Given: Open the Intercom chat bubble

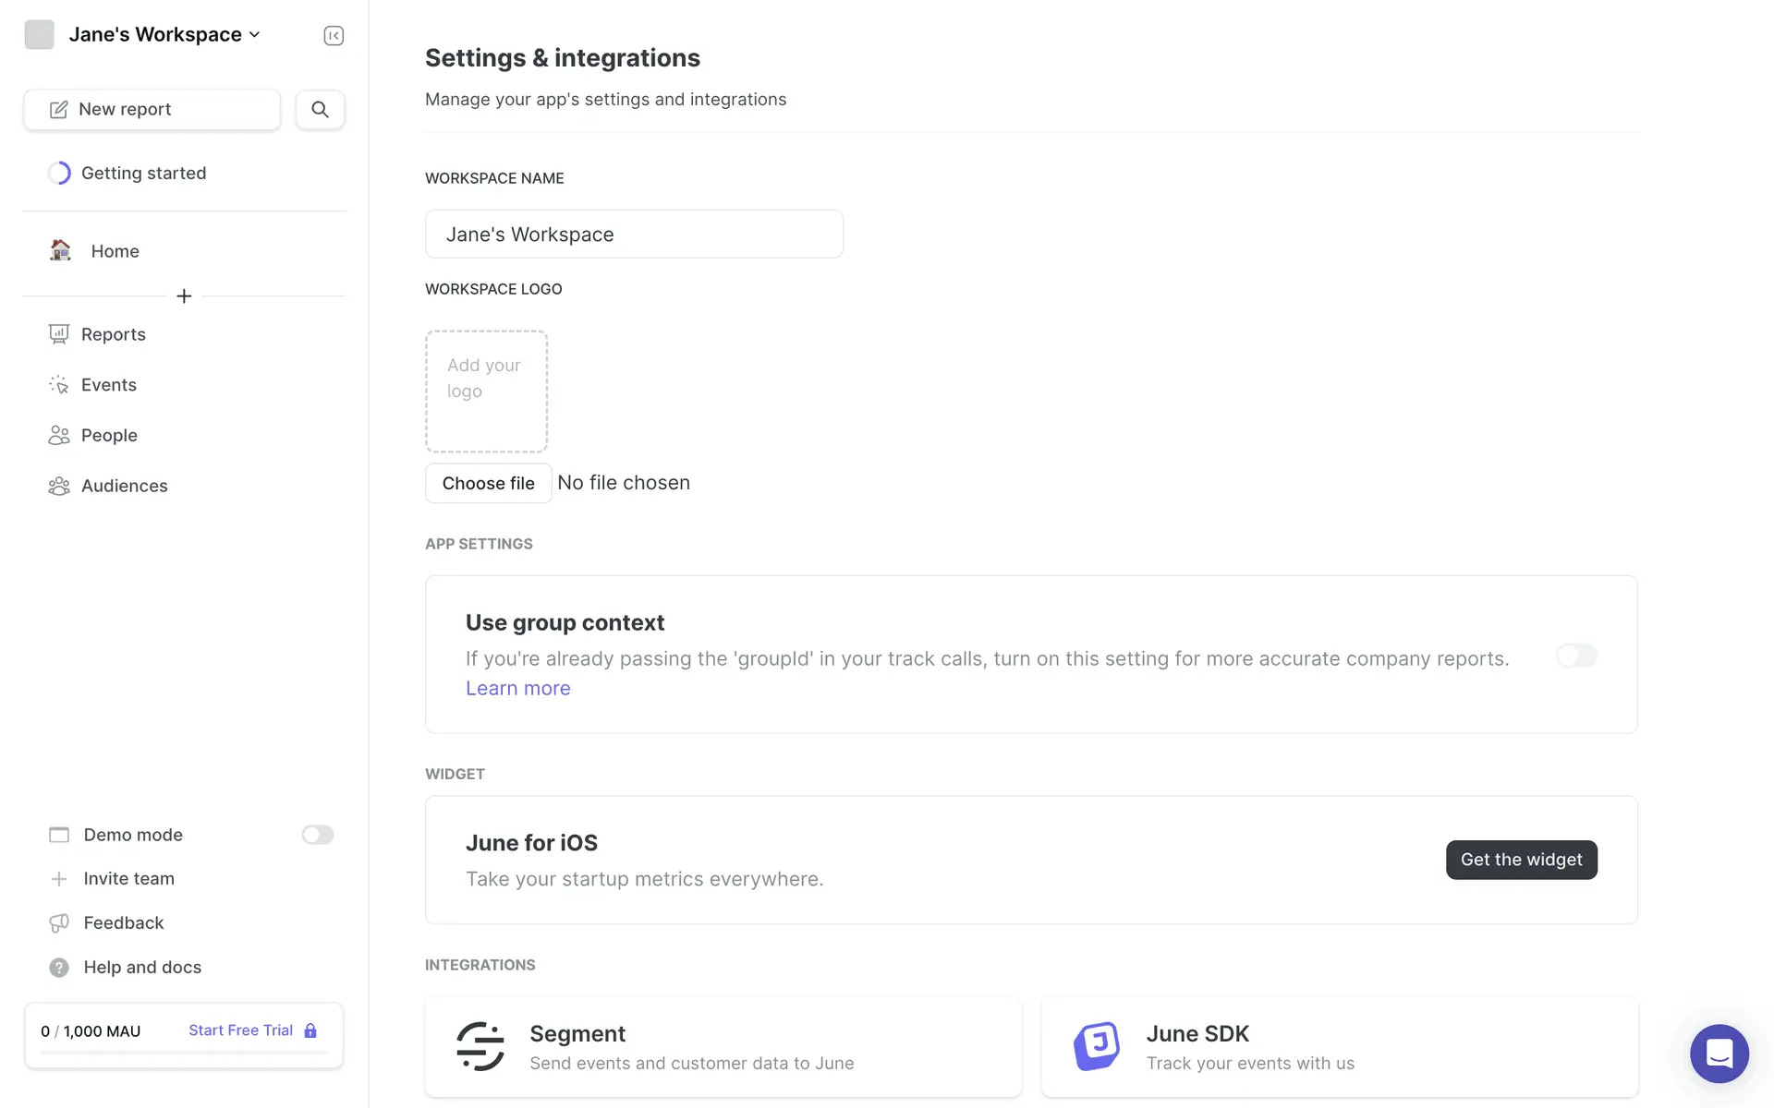Looking at the screenshot, I should [1719, 1053].
